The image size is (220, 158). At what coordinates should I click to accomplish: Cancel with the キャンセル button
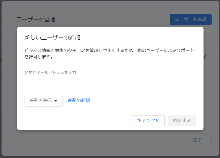(148, 121)
